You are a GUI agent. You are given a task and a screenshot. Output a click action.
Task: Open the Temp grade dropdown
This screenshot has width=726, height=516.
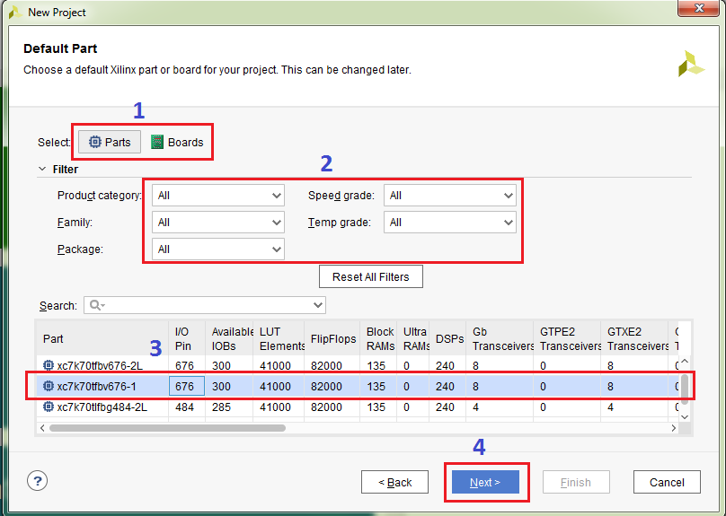pos(449,223)
